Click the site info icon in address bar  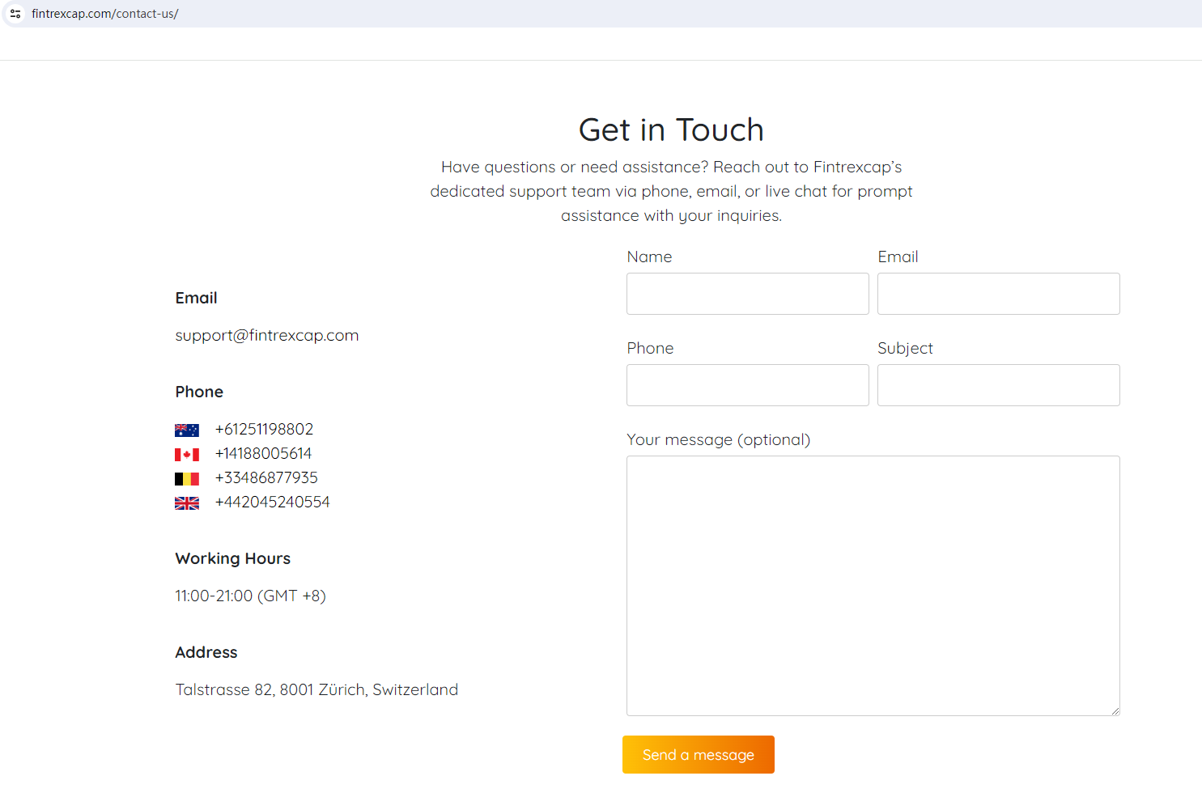pos(15,14)
